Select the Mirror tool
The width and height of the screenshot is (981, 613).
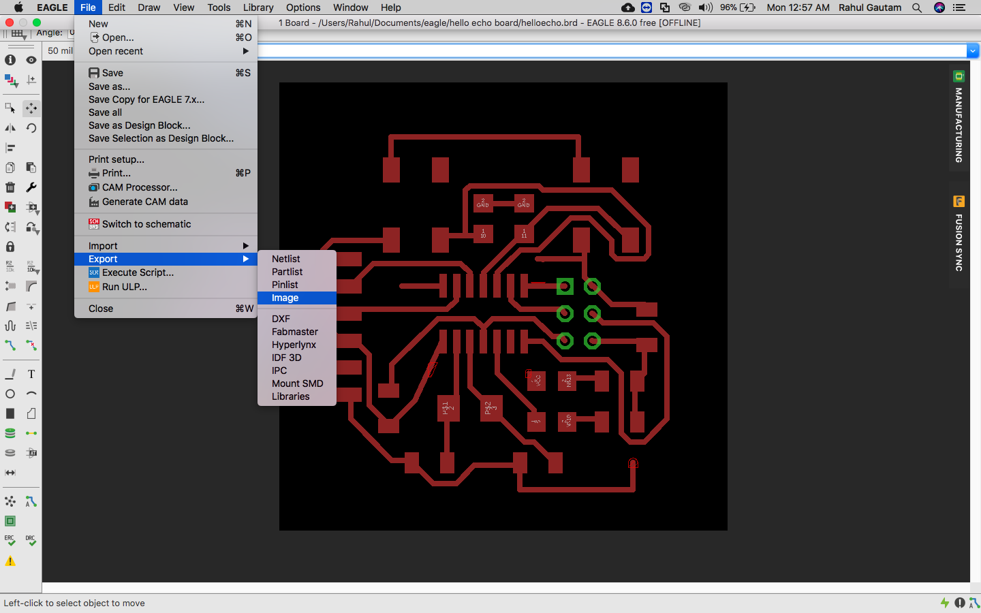pyautogui.click(x=10, y=128)
